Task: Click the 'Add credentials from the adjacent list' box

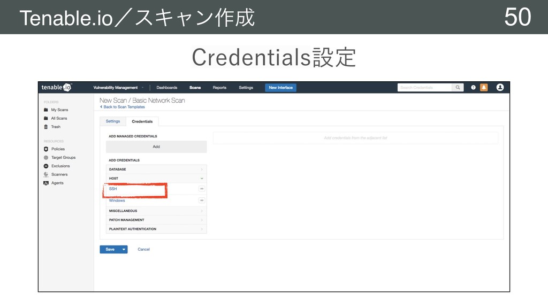Action: click(355, 138)
